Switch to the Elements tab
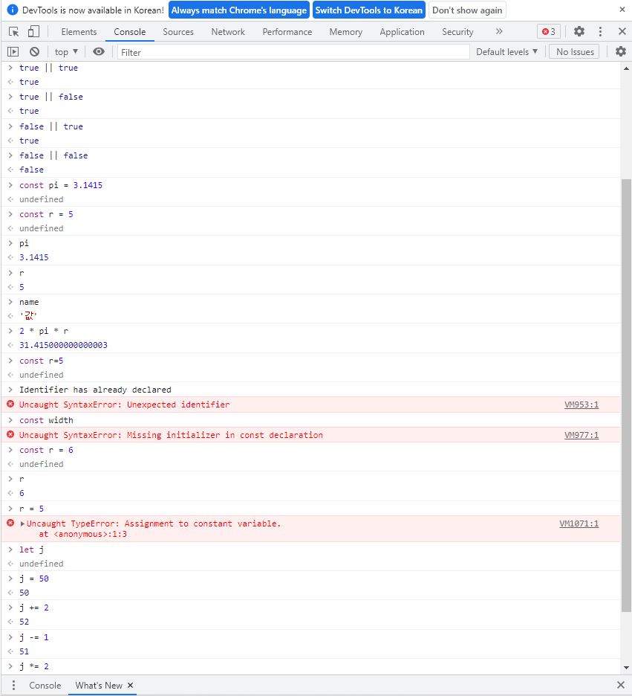The image size is (632, 696). click(79, 31)
